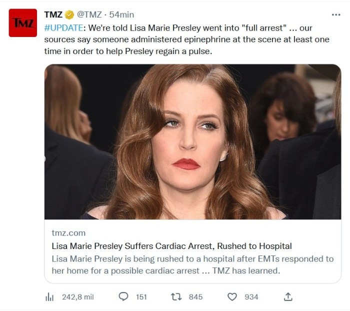Viewport: 350px width, 311px height.
Task: Click the 151 replies count
Action: [x=141, y=297]
